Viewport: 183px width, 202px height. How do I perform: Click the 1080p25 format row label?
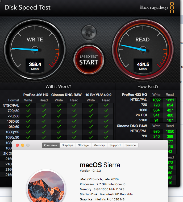13,132
